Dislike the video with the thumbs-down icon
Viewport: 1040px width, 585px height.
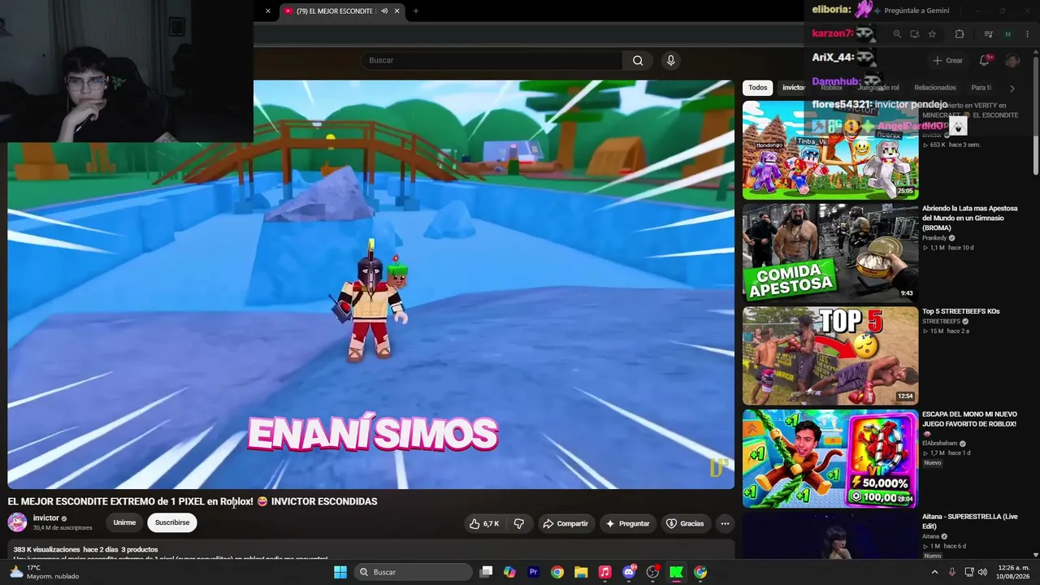(519, 524)
